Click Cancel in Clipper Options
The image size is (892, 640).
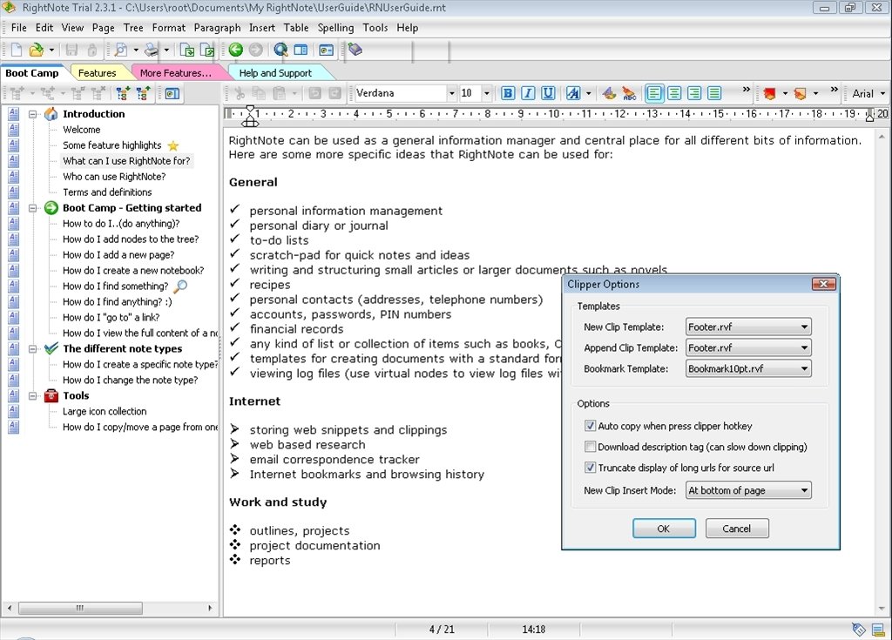tap(737, 529)
